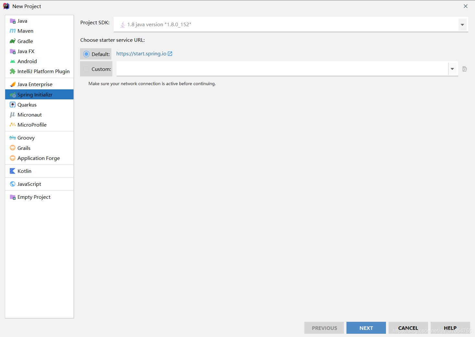Image resolution: width=475 pixels, height=337 pixels.
Task: Click inside the Custom URL input field
Action: click(282, 69)
